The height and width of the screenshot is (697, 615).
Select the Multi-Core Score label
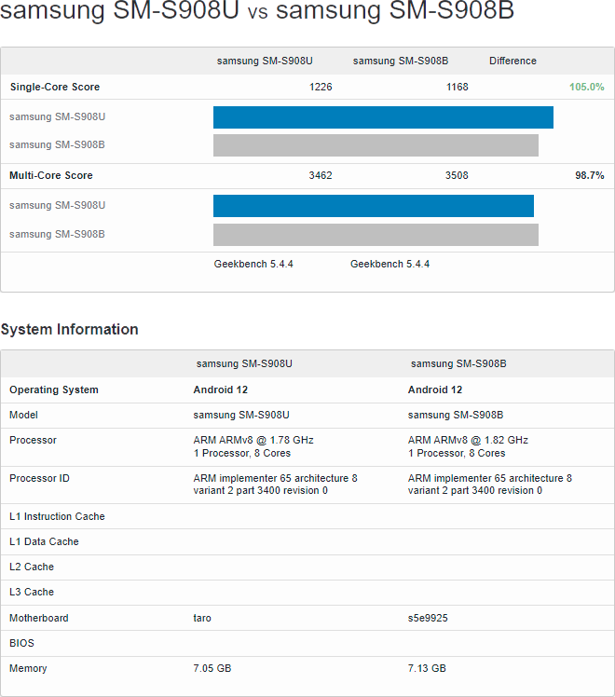[51, 175]
